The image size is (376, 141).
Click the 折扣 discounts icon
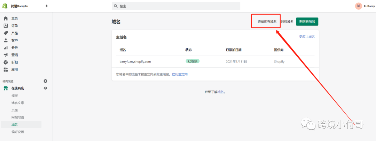(6, 62)
